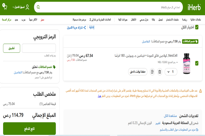
Task: Open the رياضة menu
Action: pyautogui.click(x=184, y=20)
